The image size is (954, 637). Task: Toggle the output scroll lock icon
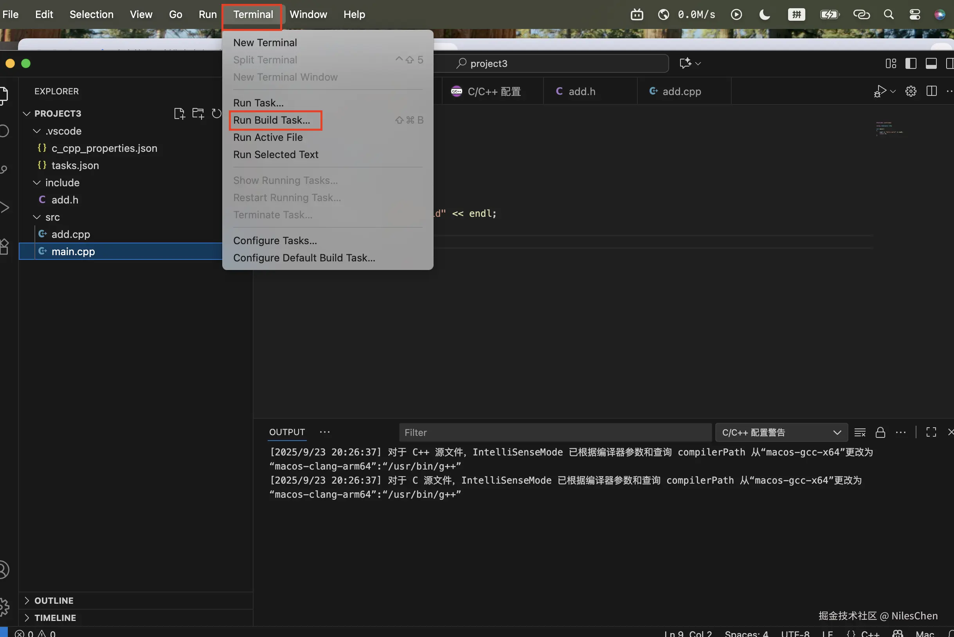(880, 432)
